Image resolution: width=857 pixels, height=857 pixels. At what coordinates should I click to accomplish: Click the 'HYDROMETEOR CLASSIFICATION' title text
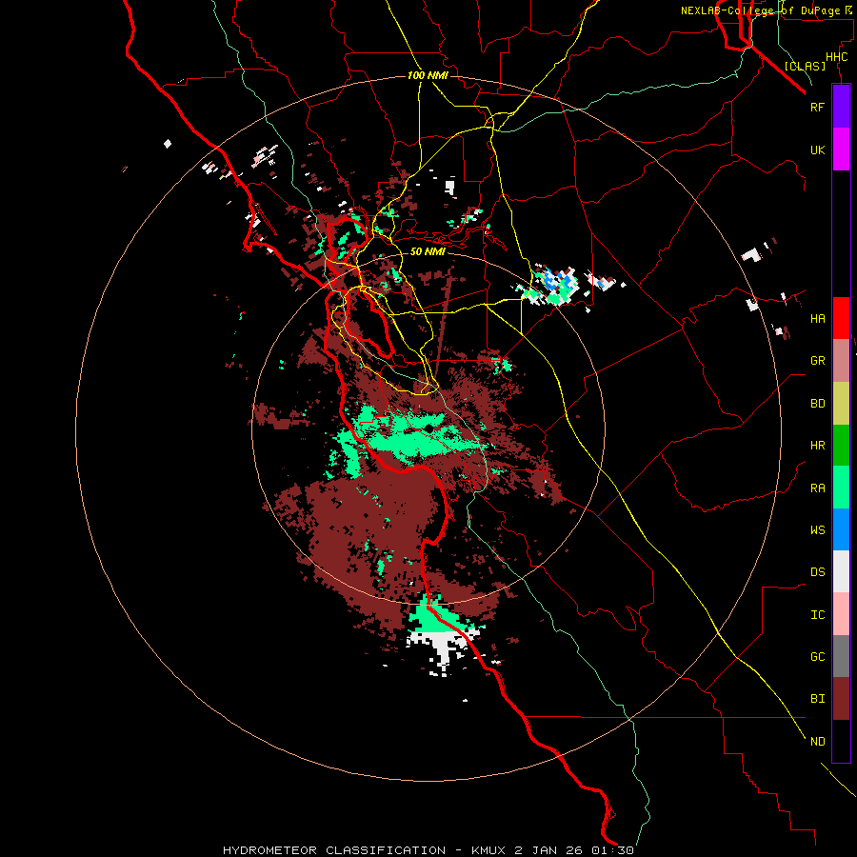[334, 850]
